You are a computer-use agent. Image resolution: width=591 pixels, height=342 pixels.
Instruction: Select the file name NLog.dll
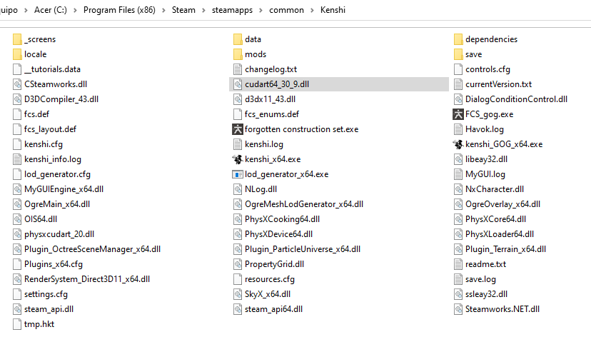point(261,189)
